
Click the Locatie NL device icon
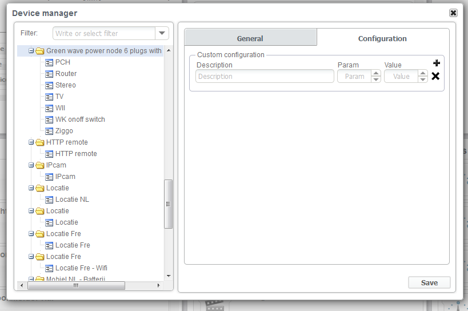(x=49, y=200)
